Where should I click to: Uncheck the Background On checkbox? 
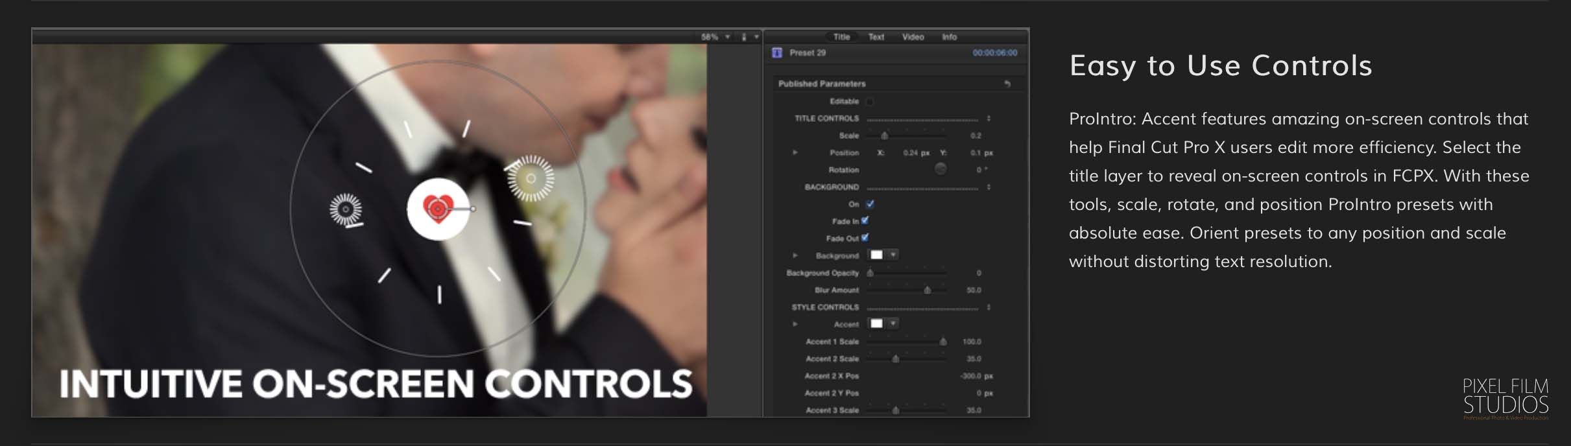[870, 204]
